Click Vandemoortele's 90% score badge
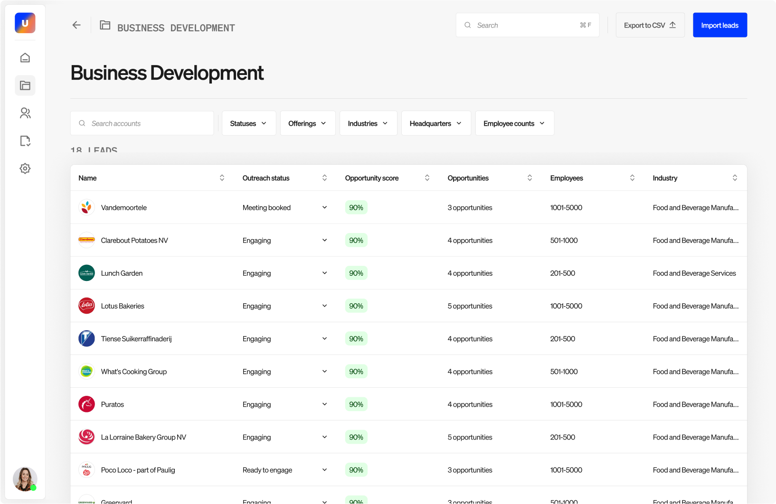 coord(356,207)
